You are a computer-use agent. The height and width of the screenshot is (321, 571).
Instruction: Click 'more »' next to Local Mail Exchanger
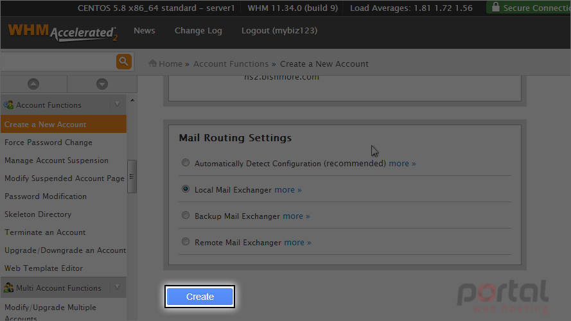click(x=288, y=189)
